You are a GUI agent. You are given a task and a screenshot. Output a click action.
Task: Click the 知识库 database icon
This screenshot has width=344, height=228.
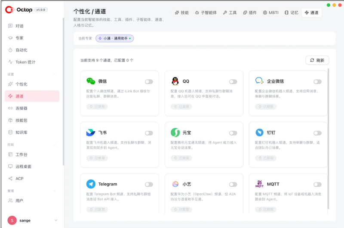pyautogui.click(x=10, y=132)
